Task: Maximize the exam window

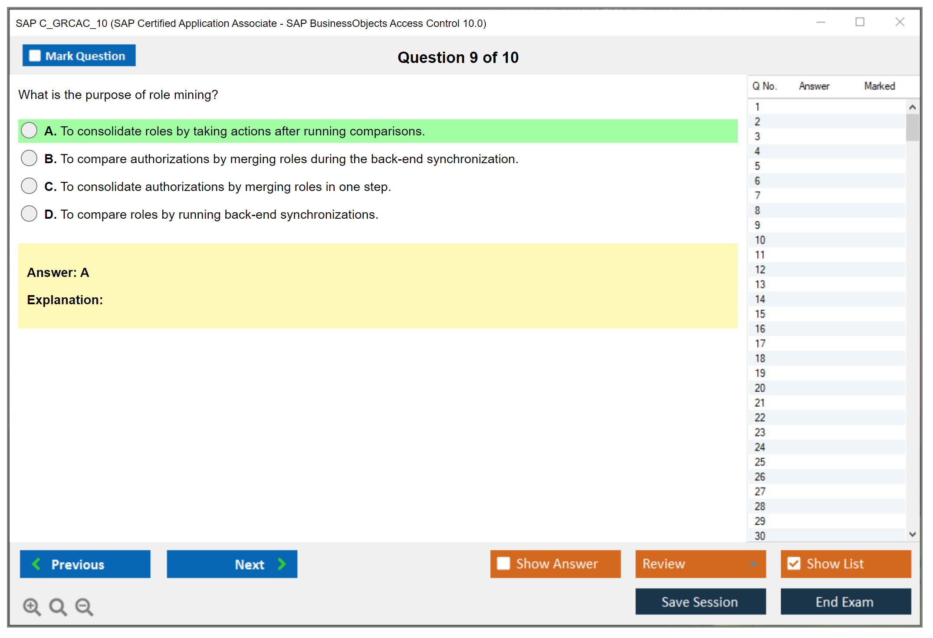Action: click(x=860, y=22)
